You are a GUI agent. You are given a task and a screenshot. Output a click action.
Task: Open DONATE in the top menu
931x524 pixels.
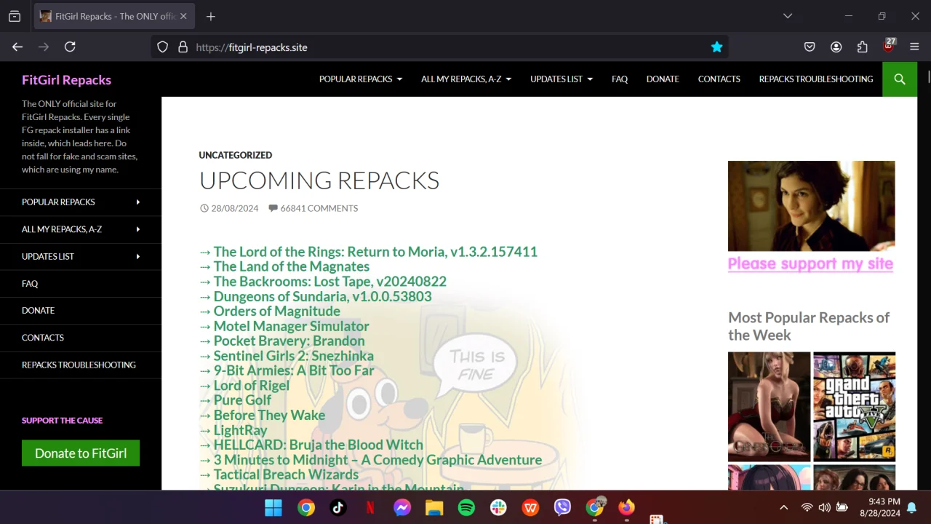pos(663,79)
